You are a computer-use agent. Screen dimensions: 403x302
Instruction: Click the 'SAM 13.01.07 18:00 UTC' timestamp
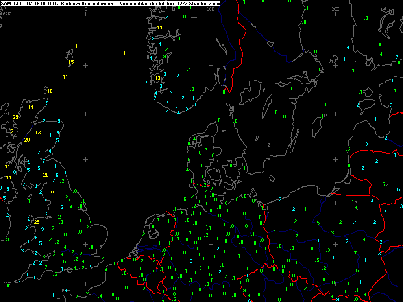tap(30, 3)
